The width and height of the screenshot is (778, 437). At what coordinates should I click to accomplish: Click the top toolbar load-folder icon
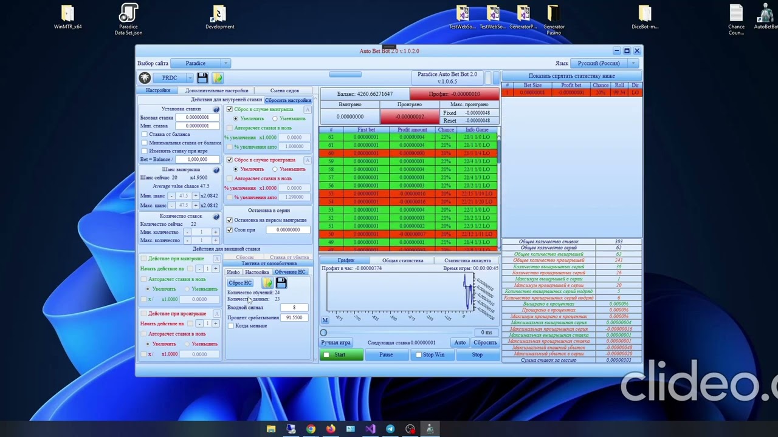click(x=218, y=78)
